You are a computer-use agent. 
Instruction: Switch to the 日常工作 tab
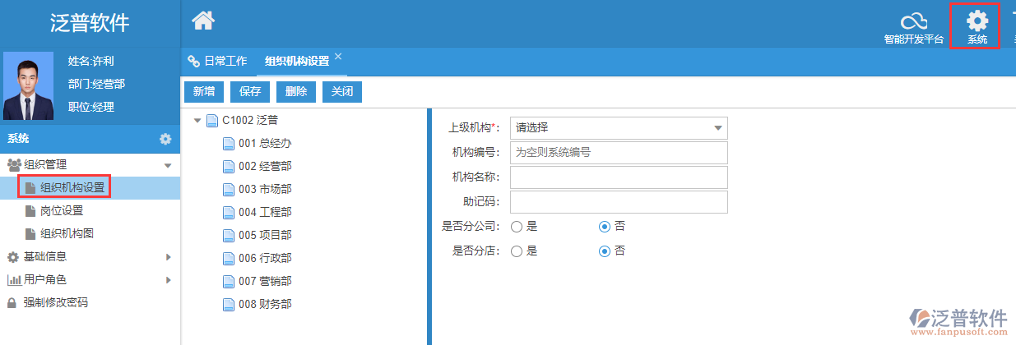(x=217, y=61)
